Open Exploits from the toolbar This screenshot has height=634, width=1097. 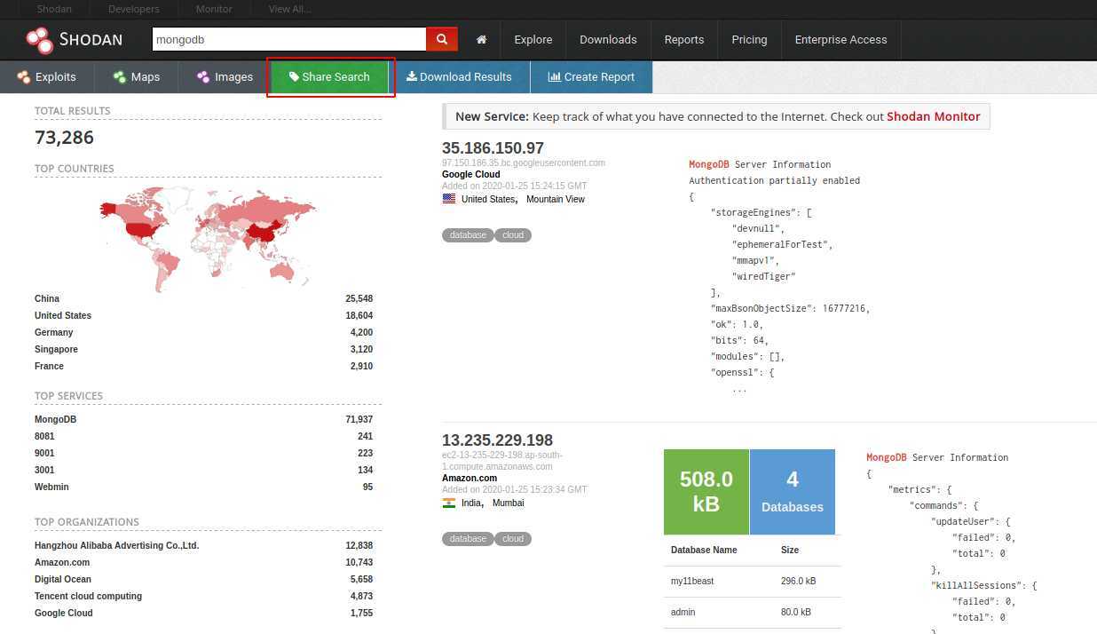pos(47,77)
